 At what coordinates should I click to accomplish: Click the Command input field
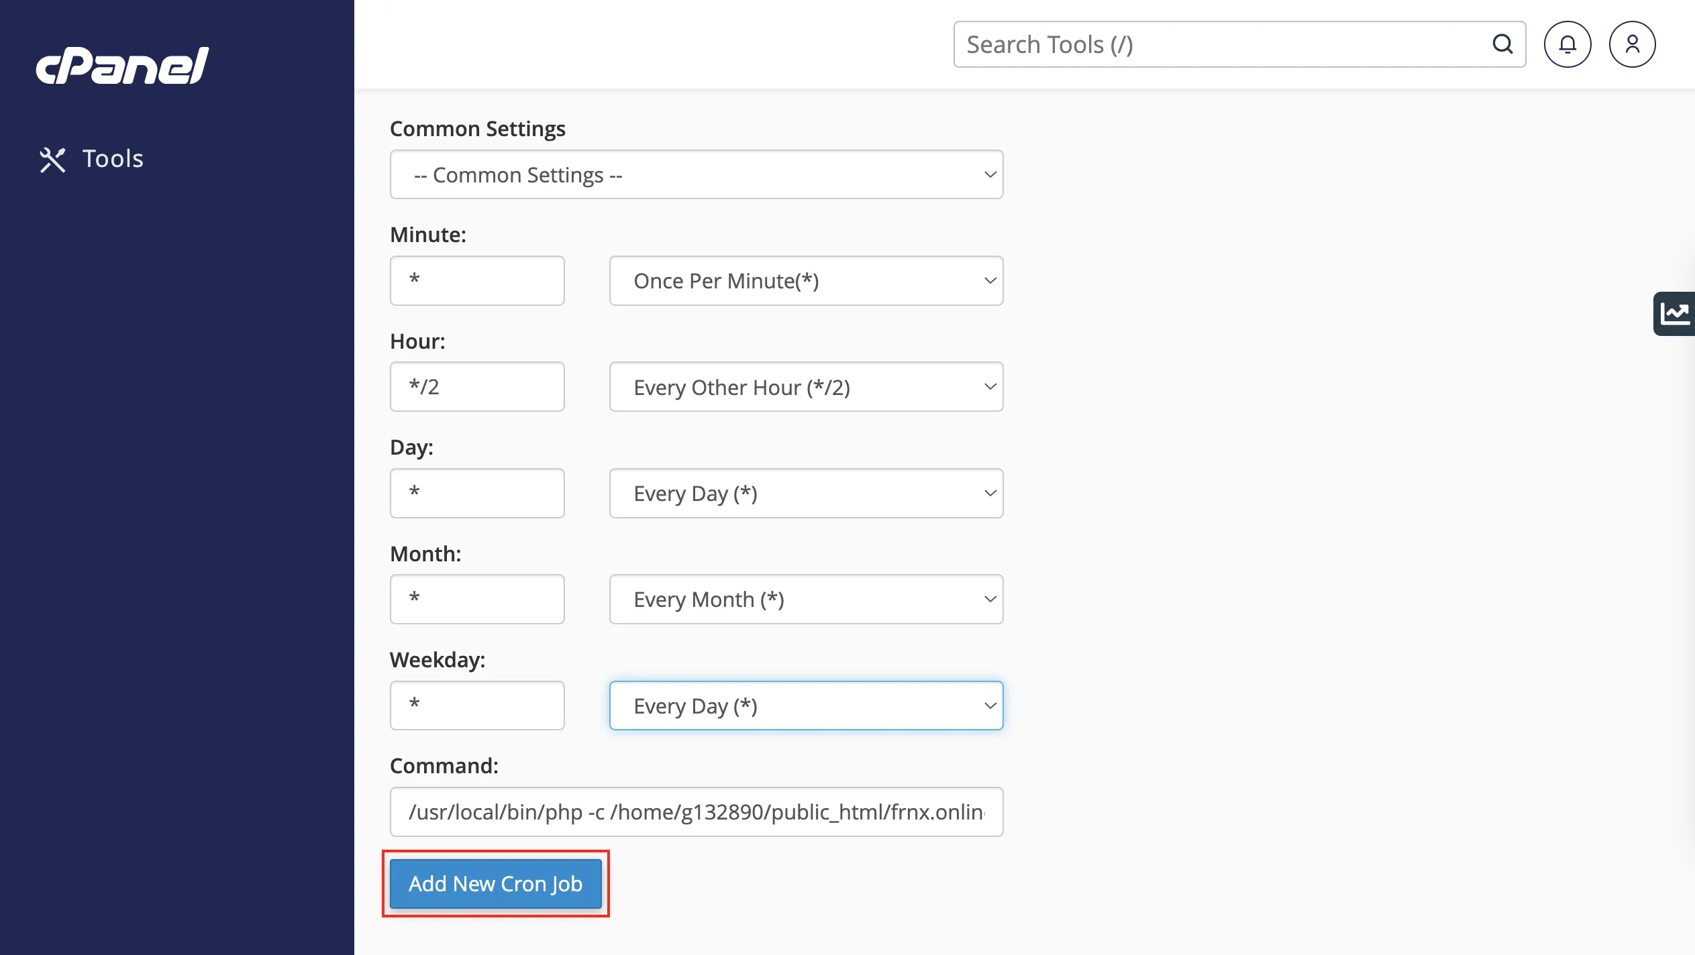point(696,811)
